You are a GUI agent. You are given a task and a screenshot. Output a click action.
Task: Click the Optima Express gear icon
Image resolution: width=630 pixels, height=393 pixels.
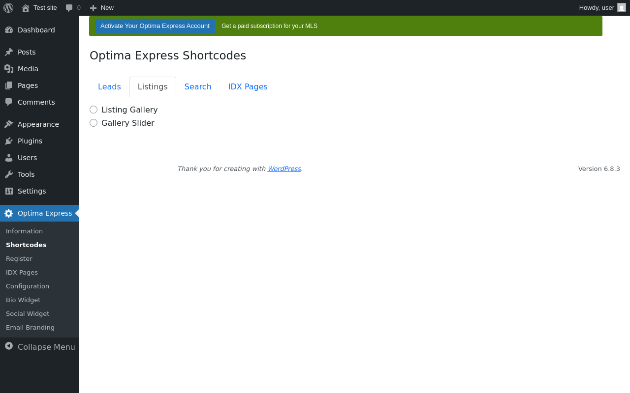pyautogui.click(x=9, y=213)
